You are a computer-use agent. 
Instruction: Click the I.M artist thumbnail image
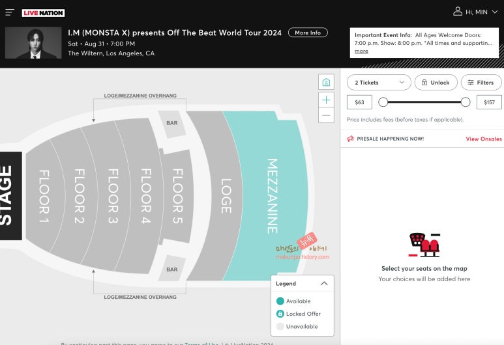[33, 44]
